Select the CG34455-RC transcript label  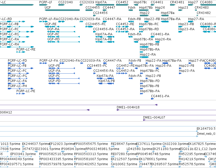(96, 24)
